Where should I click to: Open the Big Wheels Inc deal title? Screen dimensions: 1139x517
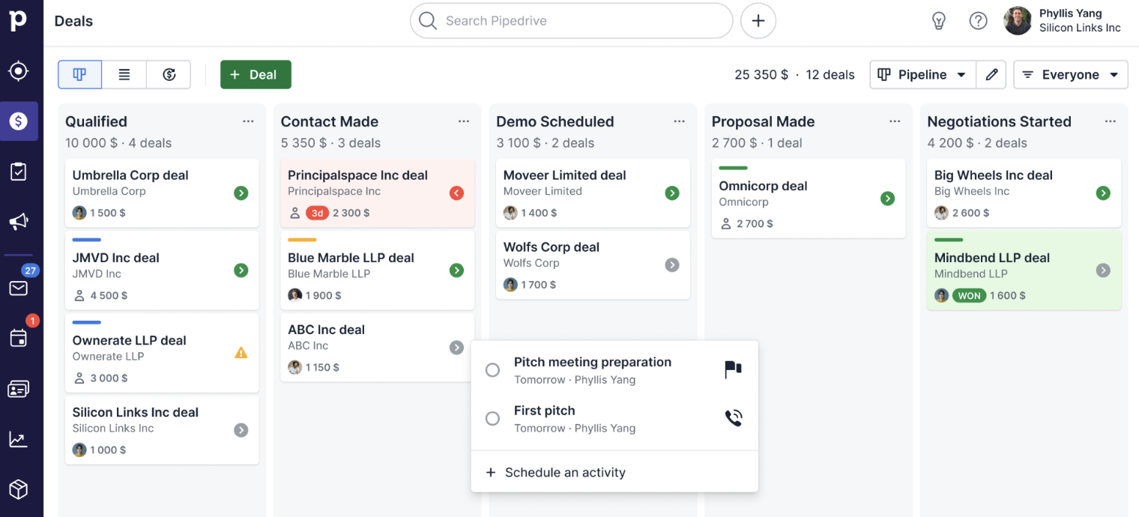pyautogui.click(x=994, y=175)
